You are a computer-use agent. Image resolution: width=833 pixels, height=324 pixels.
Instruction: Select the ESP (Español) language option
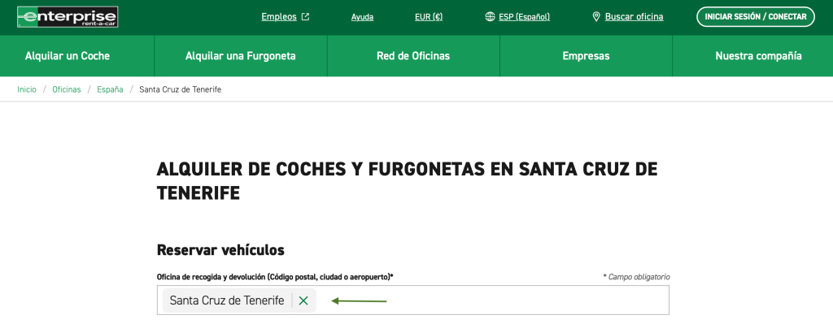524,17
